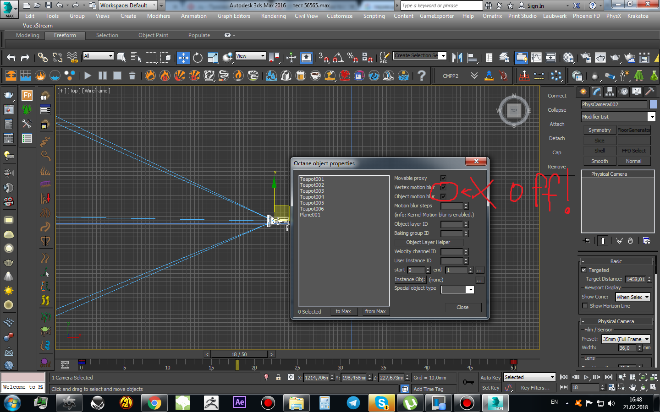This screenshot has height=412, width=660.
Task: Open the Graph Editors menu
Action: pos(234,16)
